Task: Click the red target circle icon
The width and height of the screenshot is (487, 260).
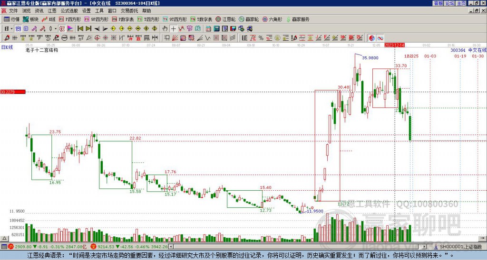Action: click(97, 38)
